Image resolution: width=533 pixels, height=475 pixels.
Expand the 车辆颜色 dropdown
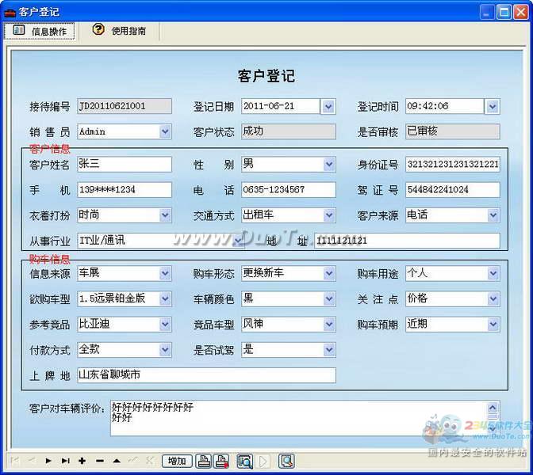pos(328,299)
